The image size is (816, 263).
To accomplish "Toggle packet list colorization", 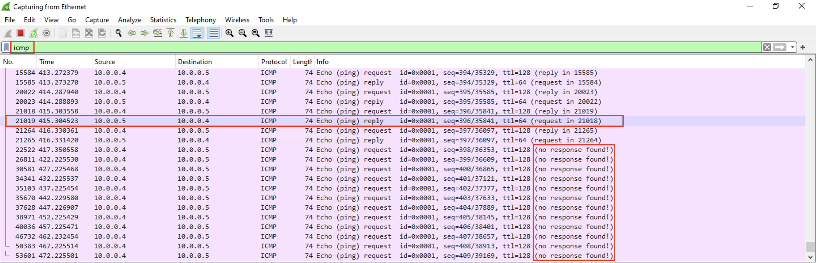I will (x=213, y=33).
